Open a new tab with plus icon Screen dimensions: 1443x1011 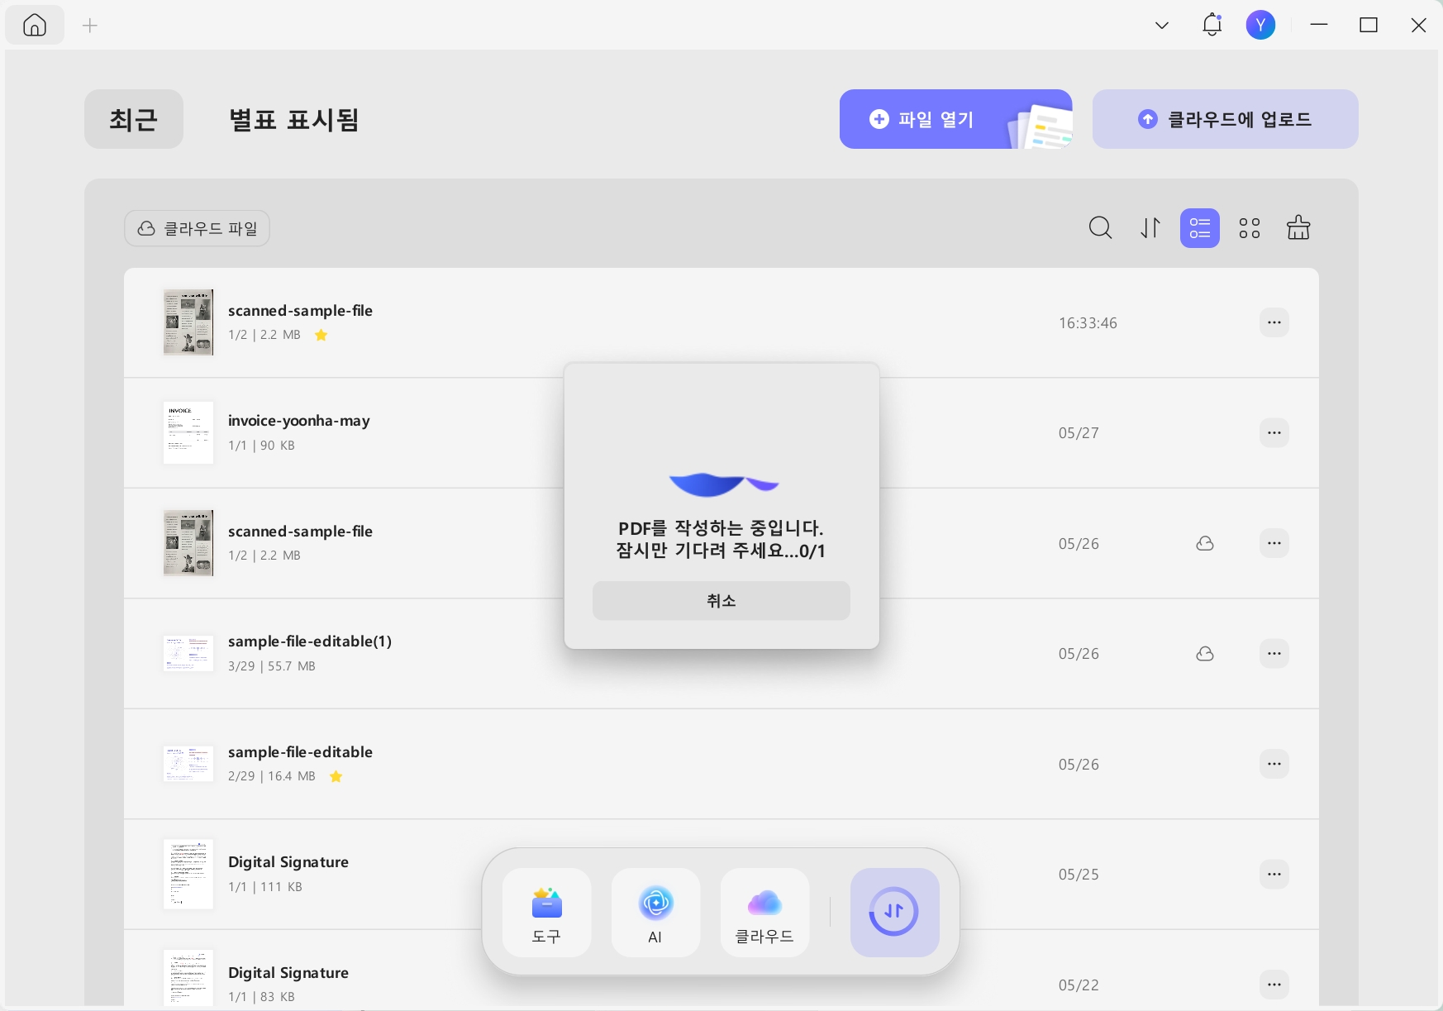(x=90, y=26)
